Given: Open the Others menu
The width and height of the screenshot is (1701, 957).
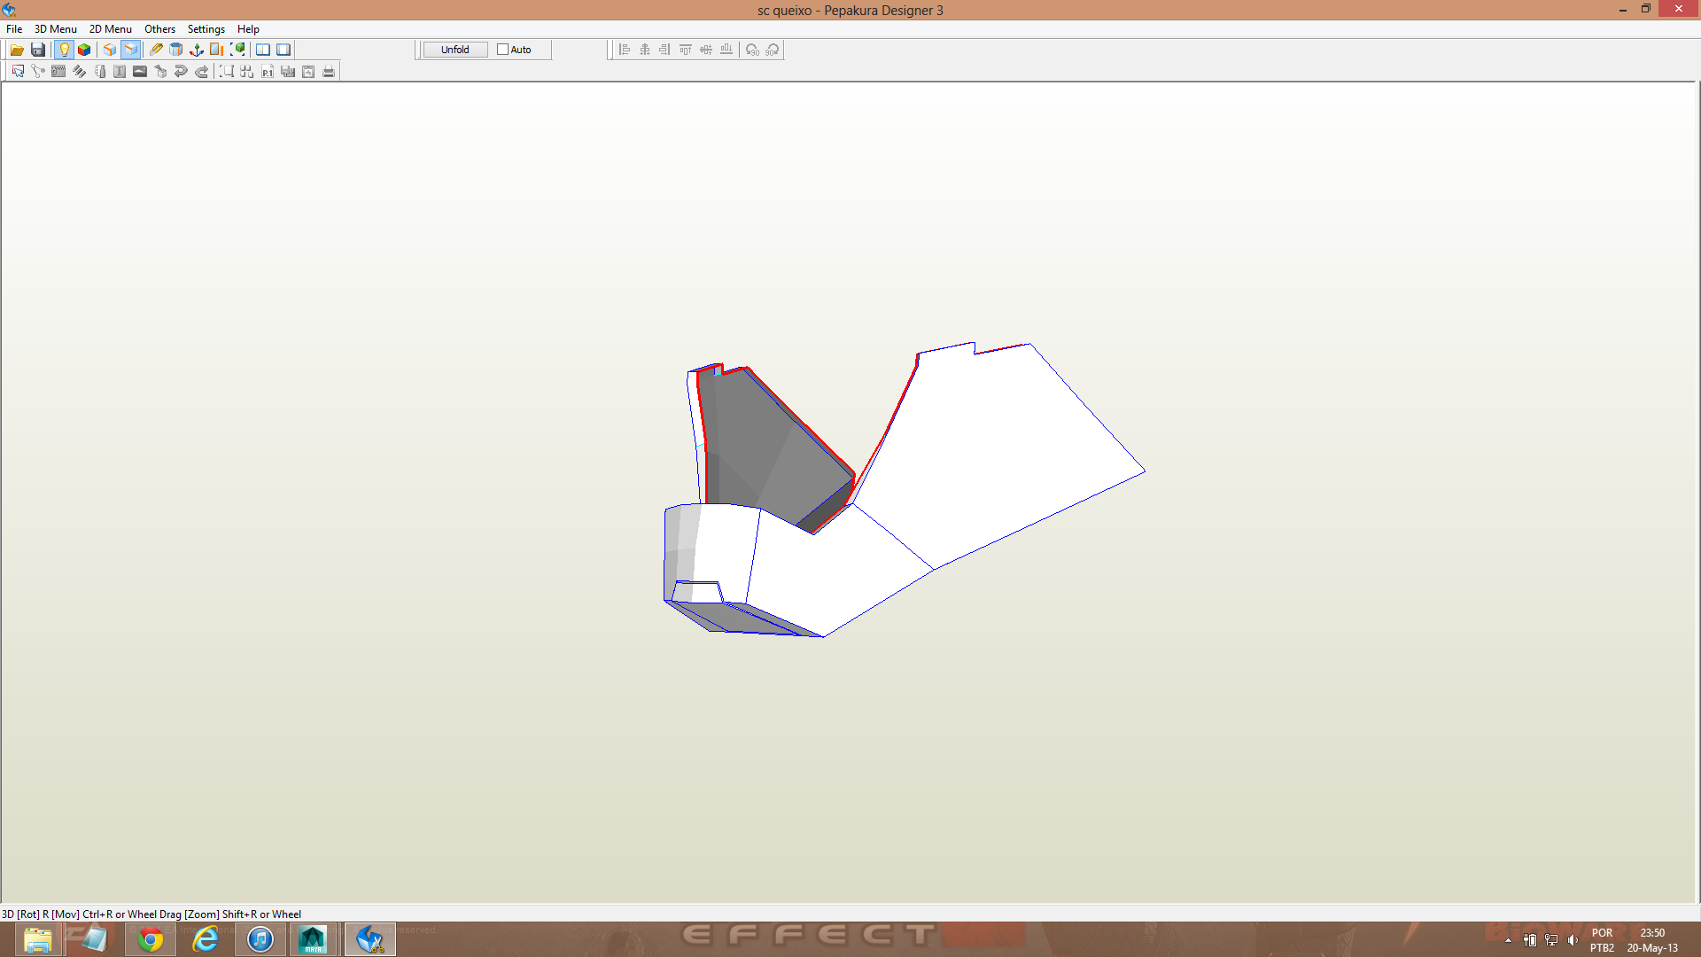Looking at the screenshot, I should pos(159,29).
